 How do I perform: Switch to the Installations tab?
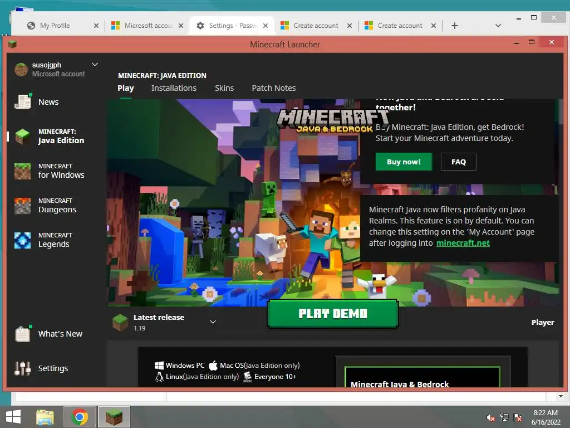pos(174,88)
